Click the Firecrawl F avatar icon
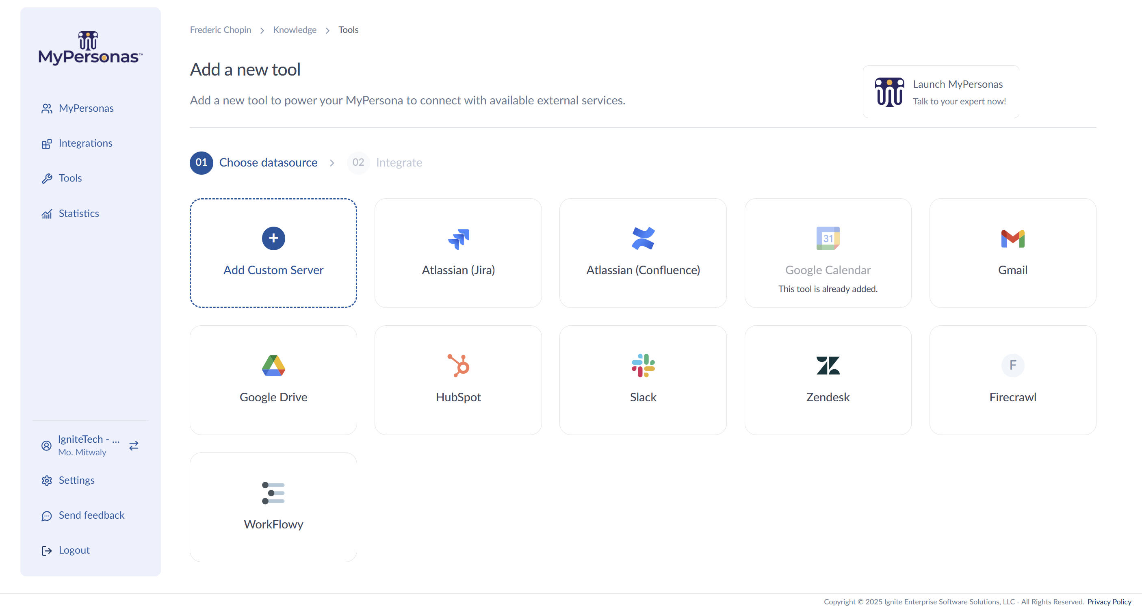The height and width of the screenshot is (606, 1142). 1012,366
